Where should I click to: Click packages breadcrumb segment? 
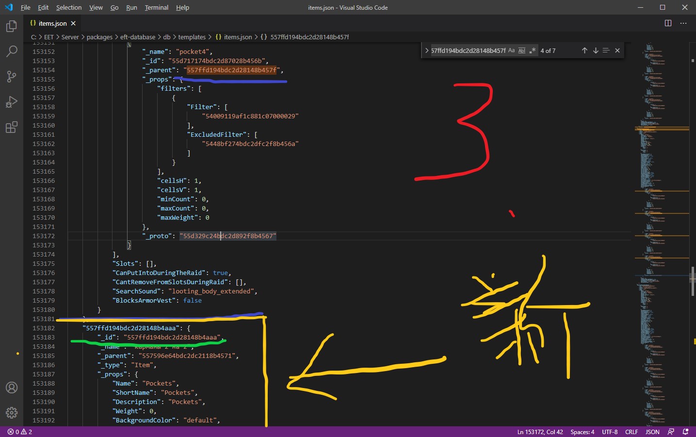99,37
